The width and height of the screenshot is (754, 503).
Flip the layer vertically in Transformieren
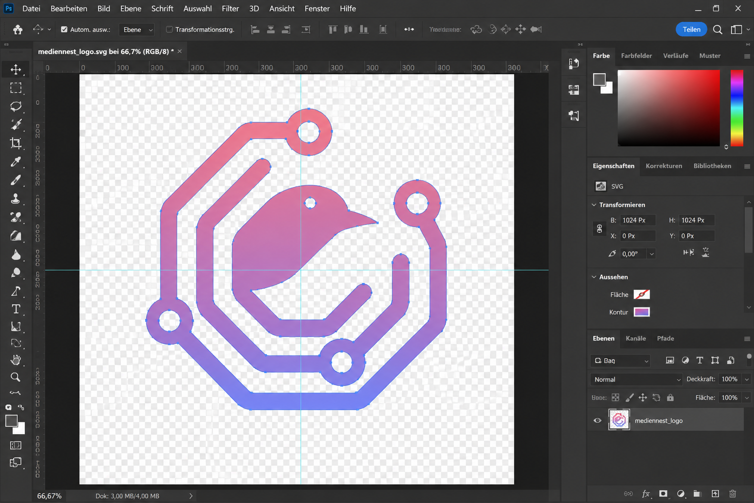(705, 252)
